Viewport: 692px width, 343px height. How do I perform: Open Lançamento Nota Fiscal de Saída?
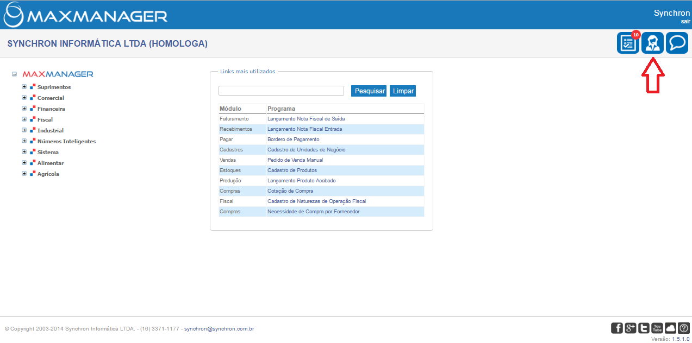306,118
